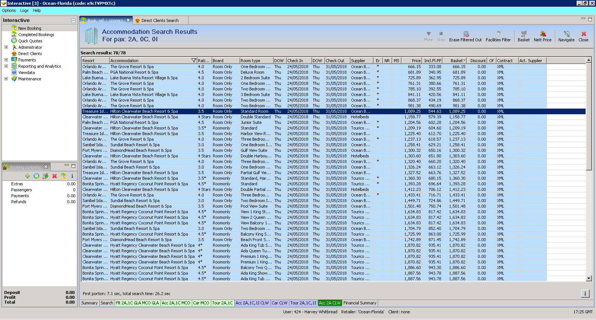This screenshot has height=320, width=596.
Task: Click the blue info button at bottom right
Action: [585, 294]
